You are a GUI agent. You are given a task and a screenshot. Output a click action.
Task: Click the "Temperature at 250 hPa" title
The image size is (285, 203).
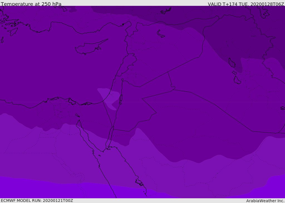[x=31, y=4]
